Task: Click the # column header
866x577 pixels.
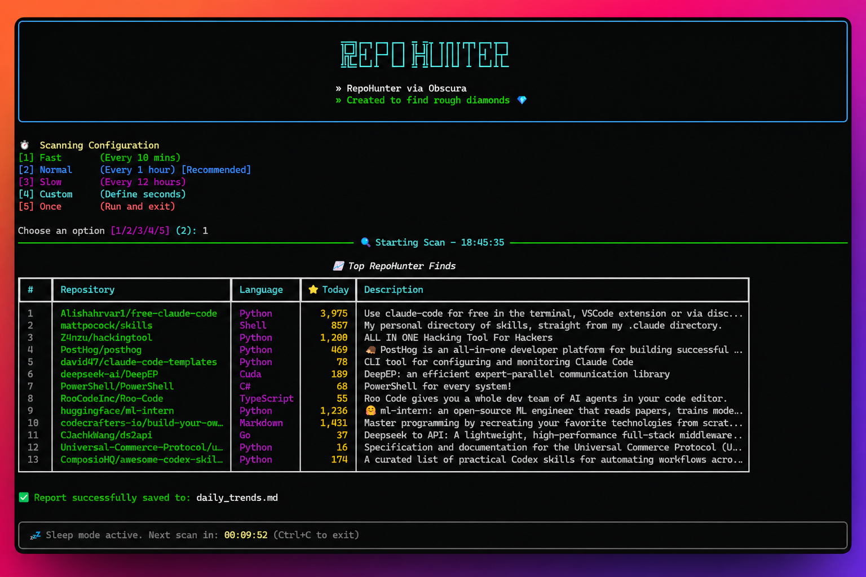Action: (30, 290)
